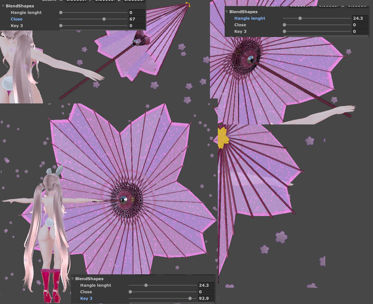Click Hangle lenght slider handle in top-left panel

(x=61, y=12)
